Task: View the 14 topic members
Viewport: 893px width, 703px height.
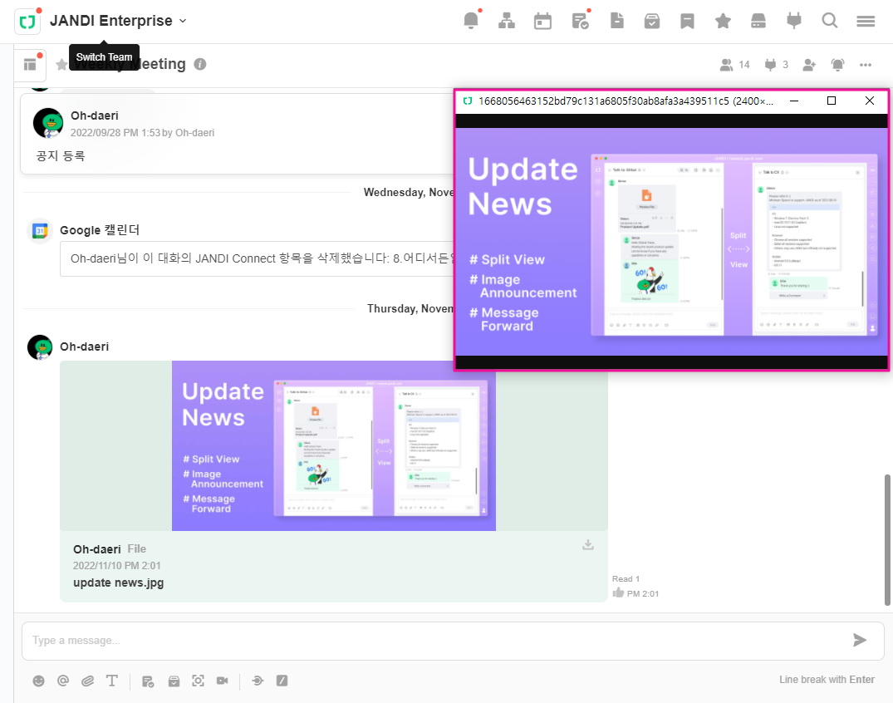Action: coord(734,65)
